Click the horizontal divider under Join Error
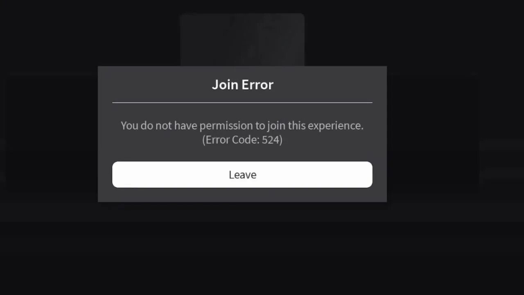Image resolution: width=524 pixels, height=295 pixels. click(x=242, y=102)
